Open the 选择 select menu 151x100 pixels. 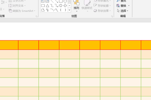point(123,11)
